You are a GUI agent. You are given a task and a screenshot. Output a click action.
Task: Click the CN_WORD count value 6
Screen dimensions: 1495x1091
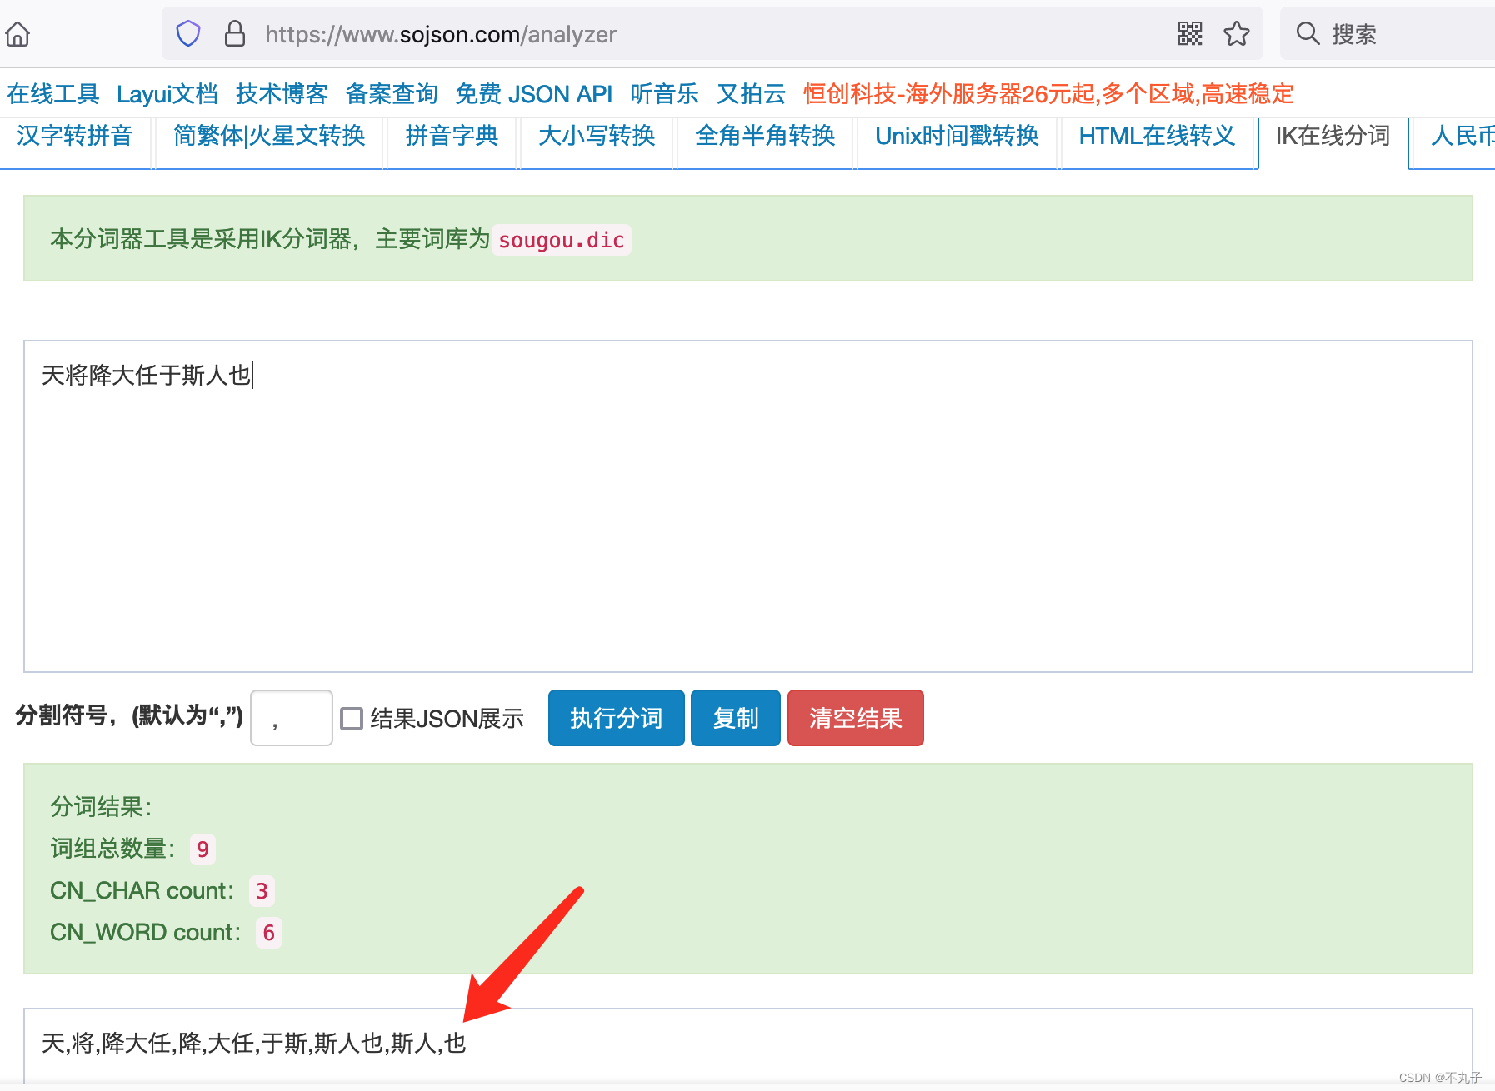point(268,933)
